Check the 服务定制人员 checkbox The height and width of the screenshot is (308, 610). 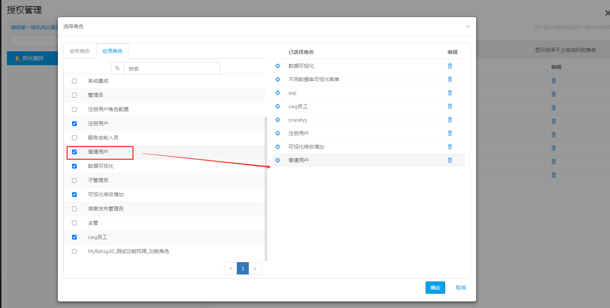(74, 138)
